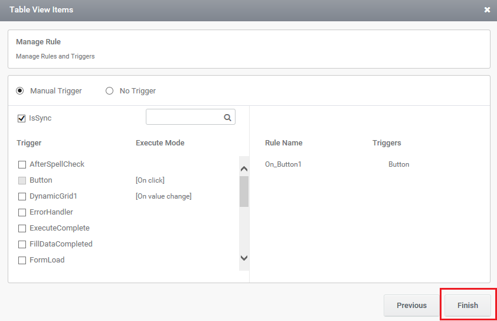The image size is (497, 321).
Task: Click the search magnifier icon
Action: point(227,118)
